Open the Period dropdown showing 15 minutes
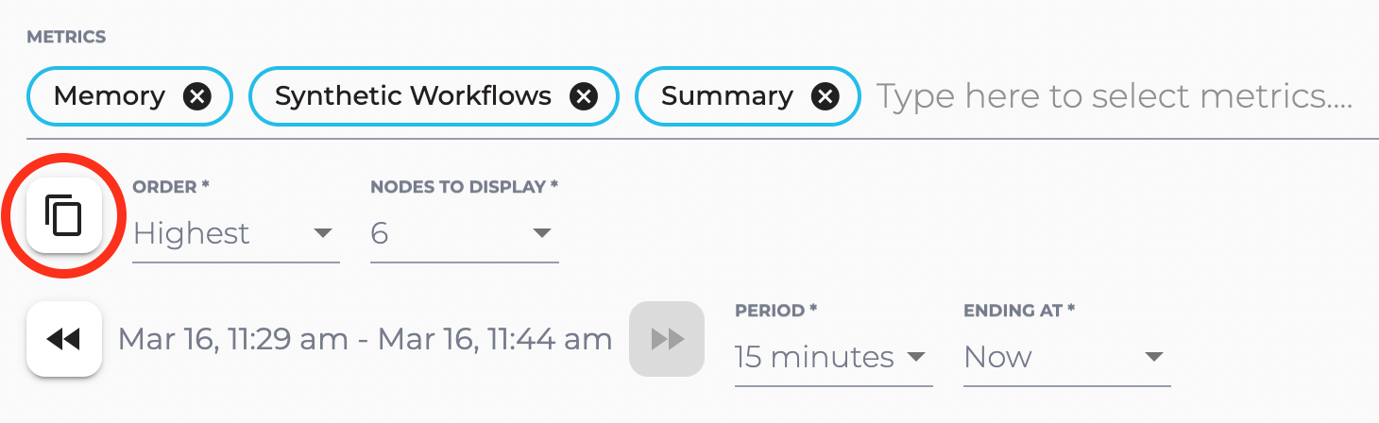The image size is (1379, 423). point(814,357)
